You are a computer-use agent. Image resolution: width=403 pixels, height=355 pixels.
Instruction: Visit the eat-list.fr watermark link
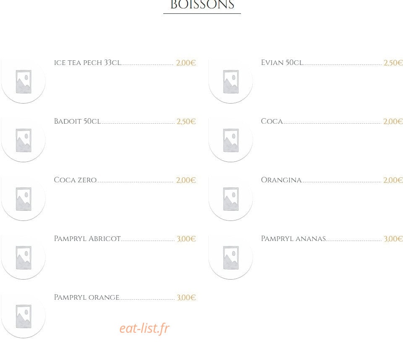point(144,328)
